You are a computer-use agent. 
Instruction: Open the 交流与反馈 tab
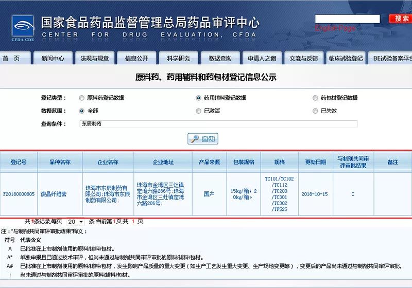(303, 58)
